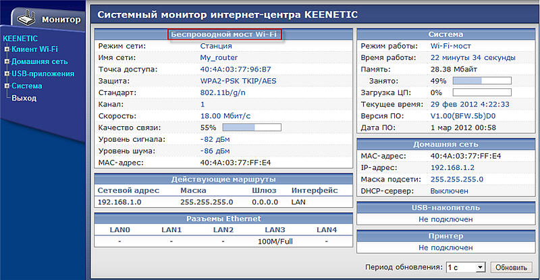Expand the Домашняя сеть menu section
Viewport: 540px width, 280px height.
pos(6,61)
